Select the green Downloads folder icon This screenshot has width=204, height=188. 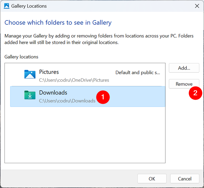[x=30, y=95]
